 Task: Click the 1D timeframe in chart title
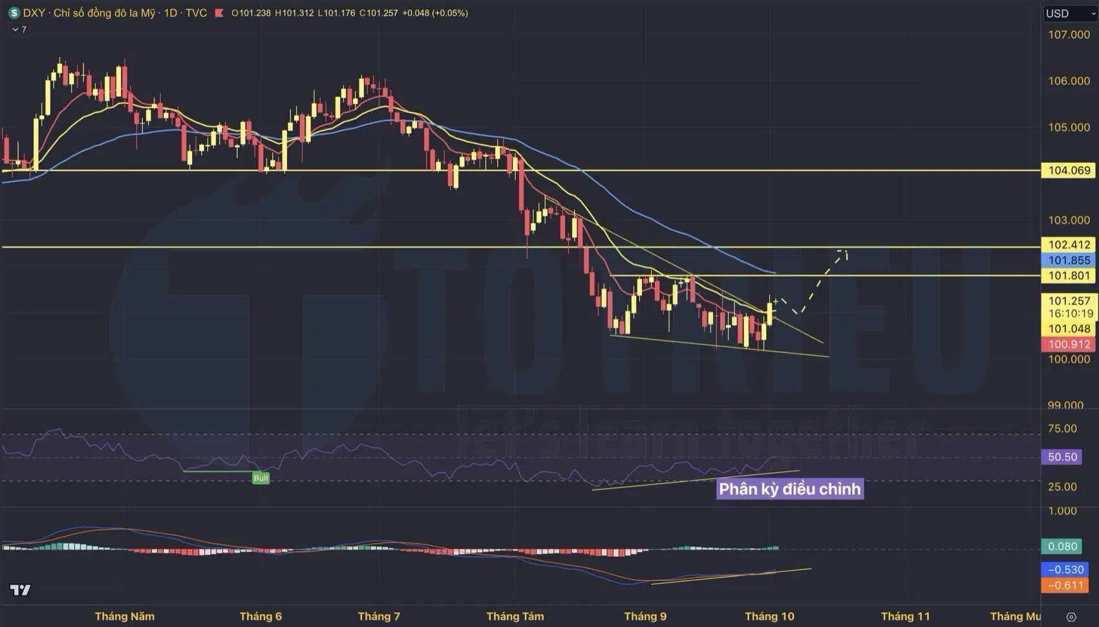pyautogui.click(x=171, y=13)
